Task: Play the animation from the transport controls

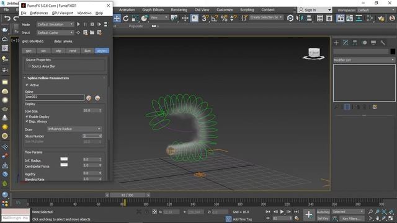Action: 282,212
